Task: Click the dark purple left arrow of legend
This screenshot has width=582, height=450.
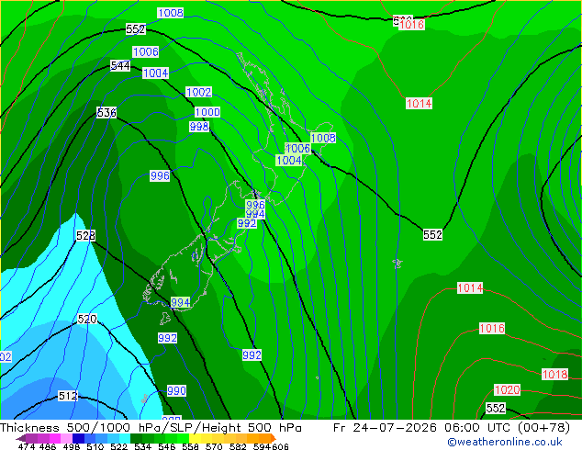Action: click(x=21, y=438)
